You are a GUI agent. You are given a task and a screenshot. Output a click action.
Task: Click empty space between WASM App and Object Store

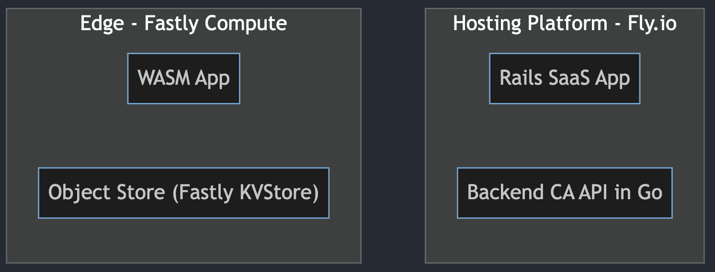(183, 136)
